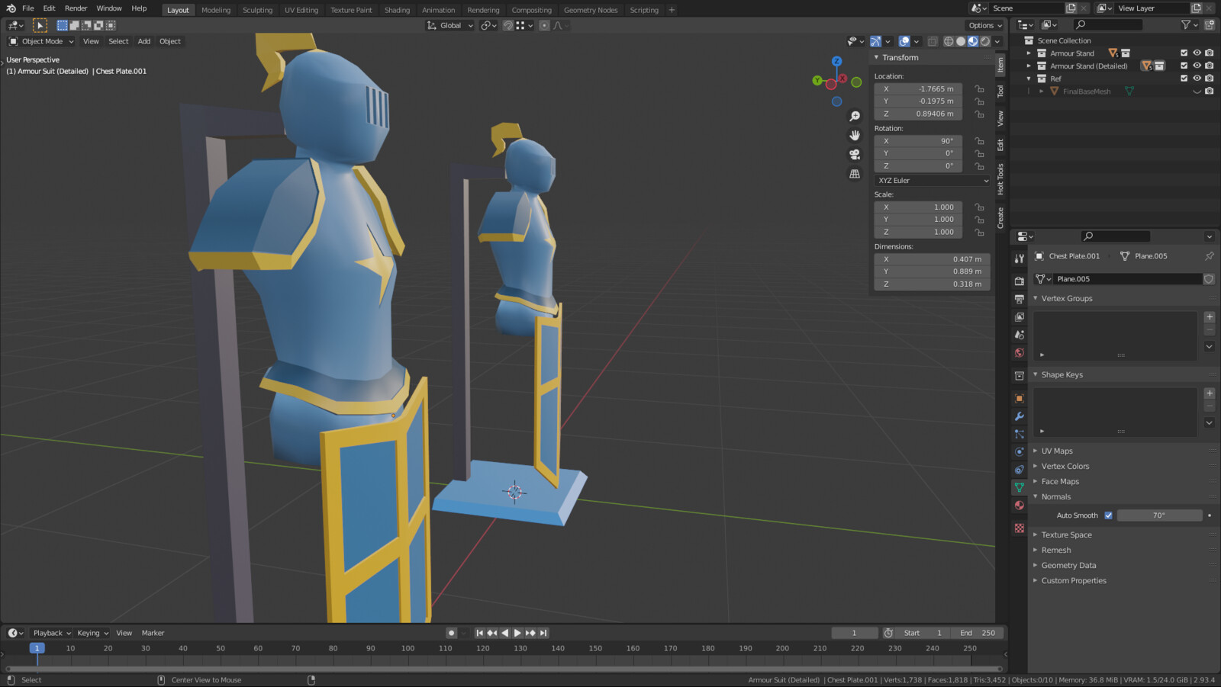The height and width of the screenshot is (687, 1221).
Task: Open the Material properties tab icon
Action: click(x=1019, y=506)
